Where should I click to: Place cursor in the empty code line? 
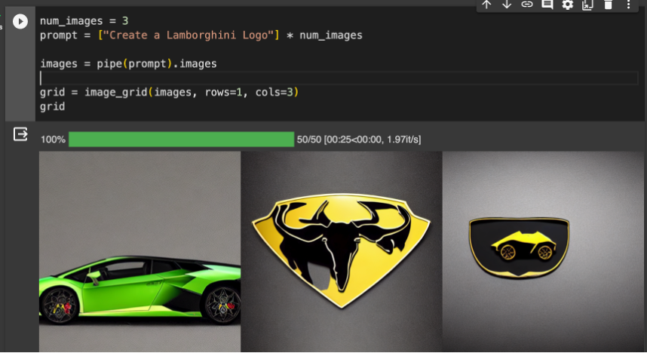(339, 78)
